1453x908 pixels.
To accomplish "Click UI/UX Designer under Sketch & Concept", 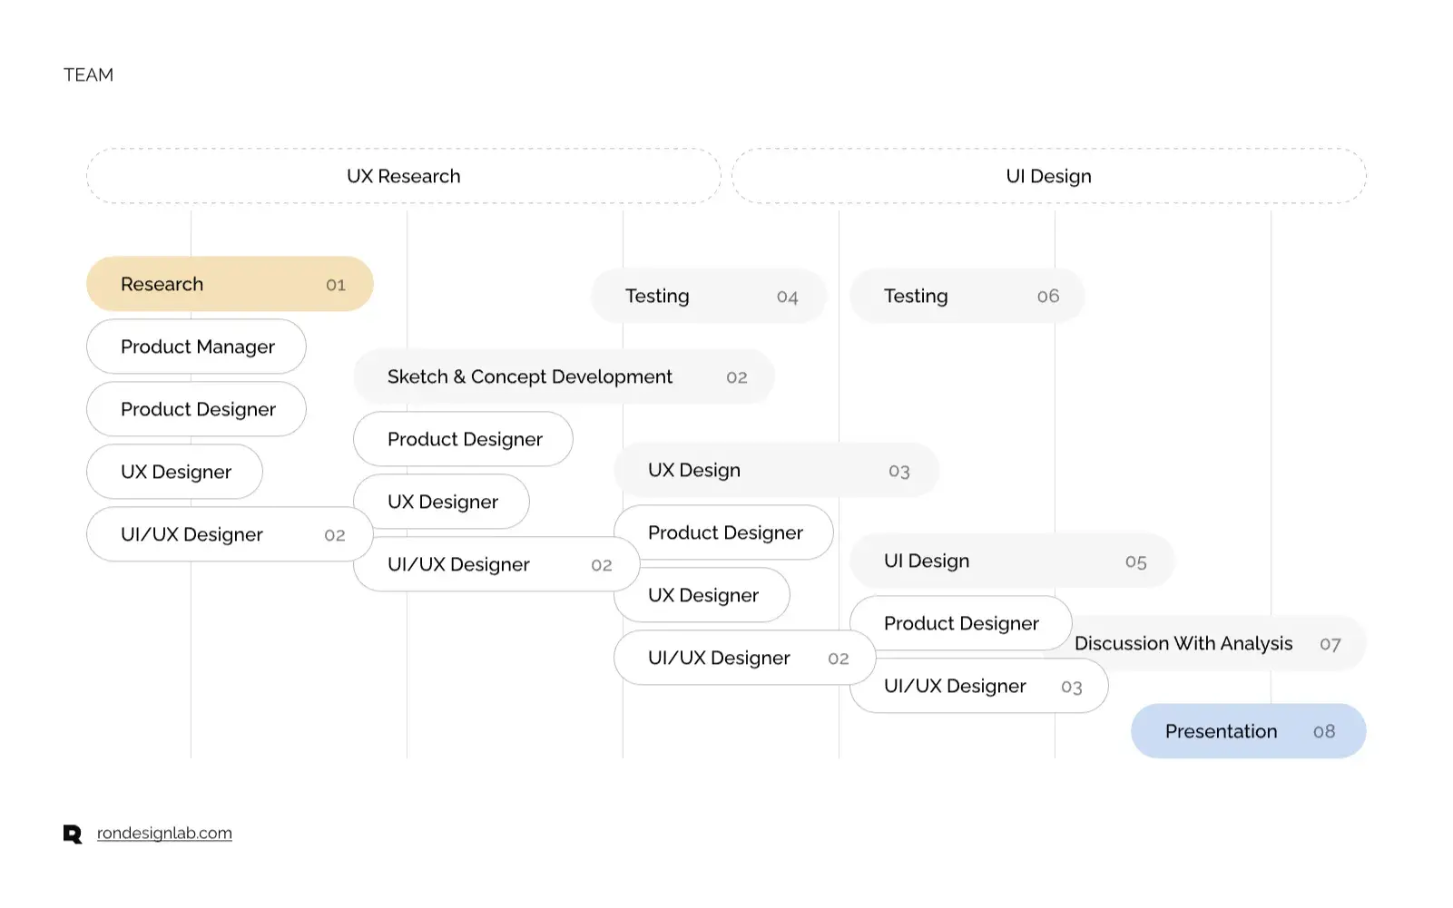I will tap(496, 564).
